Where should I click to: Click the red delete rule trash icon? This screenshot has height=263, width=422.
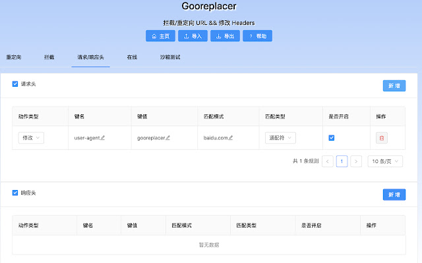pyautogui.click(x=382, y=138)
